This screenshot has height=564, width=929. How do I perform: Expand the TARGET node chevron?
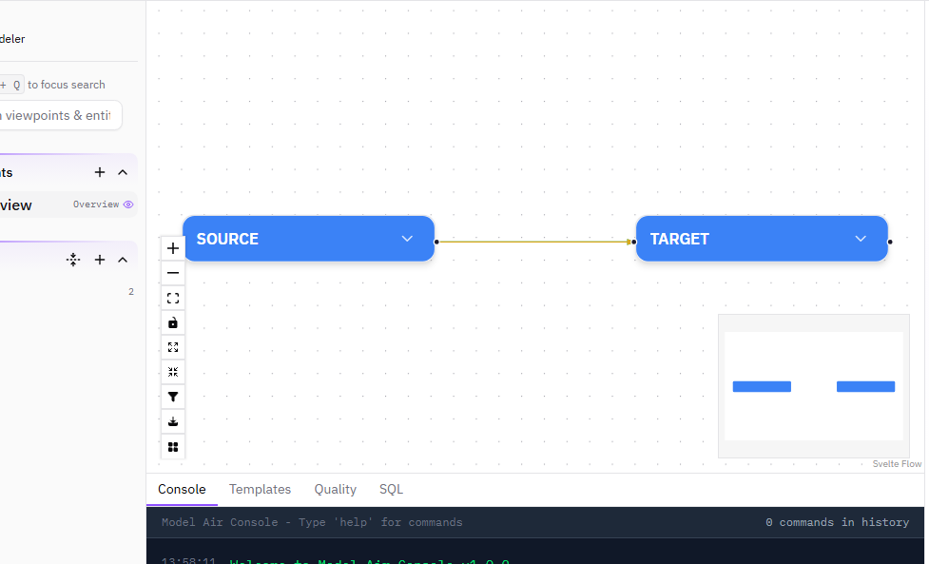coord(861,239)
